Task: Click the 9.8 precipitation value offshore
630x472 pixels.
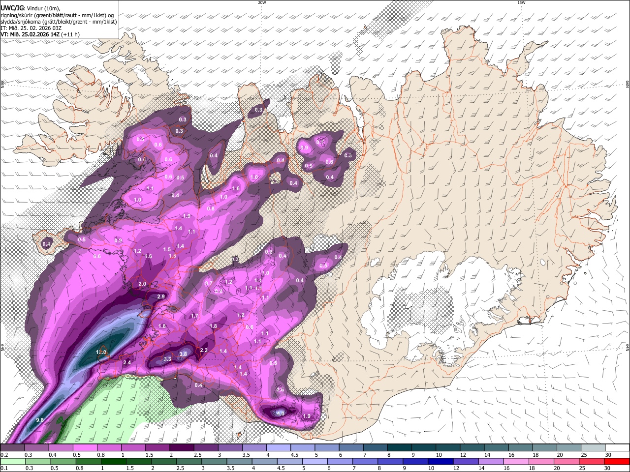Action: pyautogui.click(x=40, y=420)
